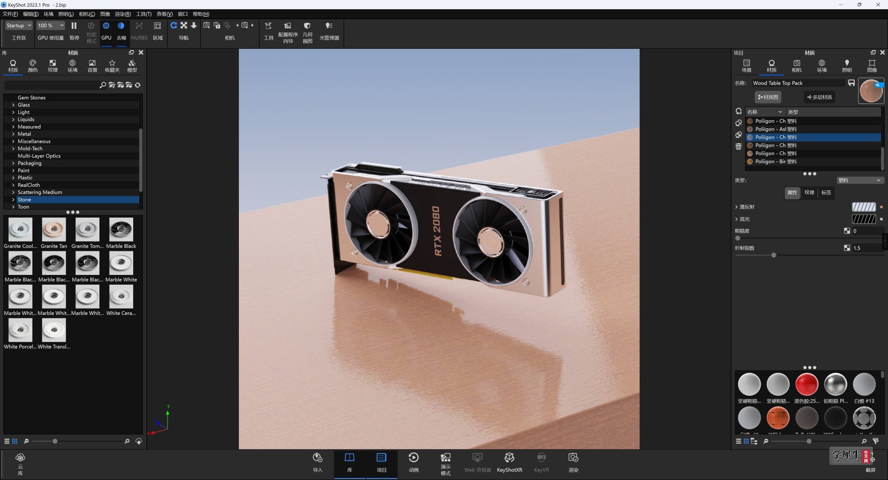Click the 材质图 button
The image size is (888, 480).
click(x=768, y=97)
